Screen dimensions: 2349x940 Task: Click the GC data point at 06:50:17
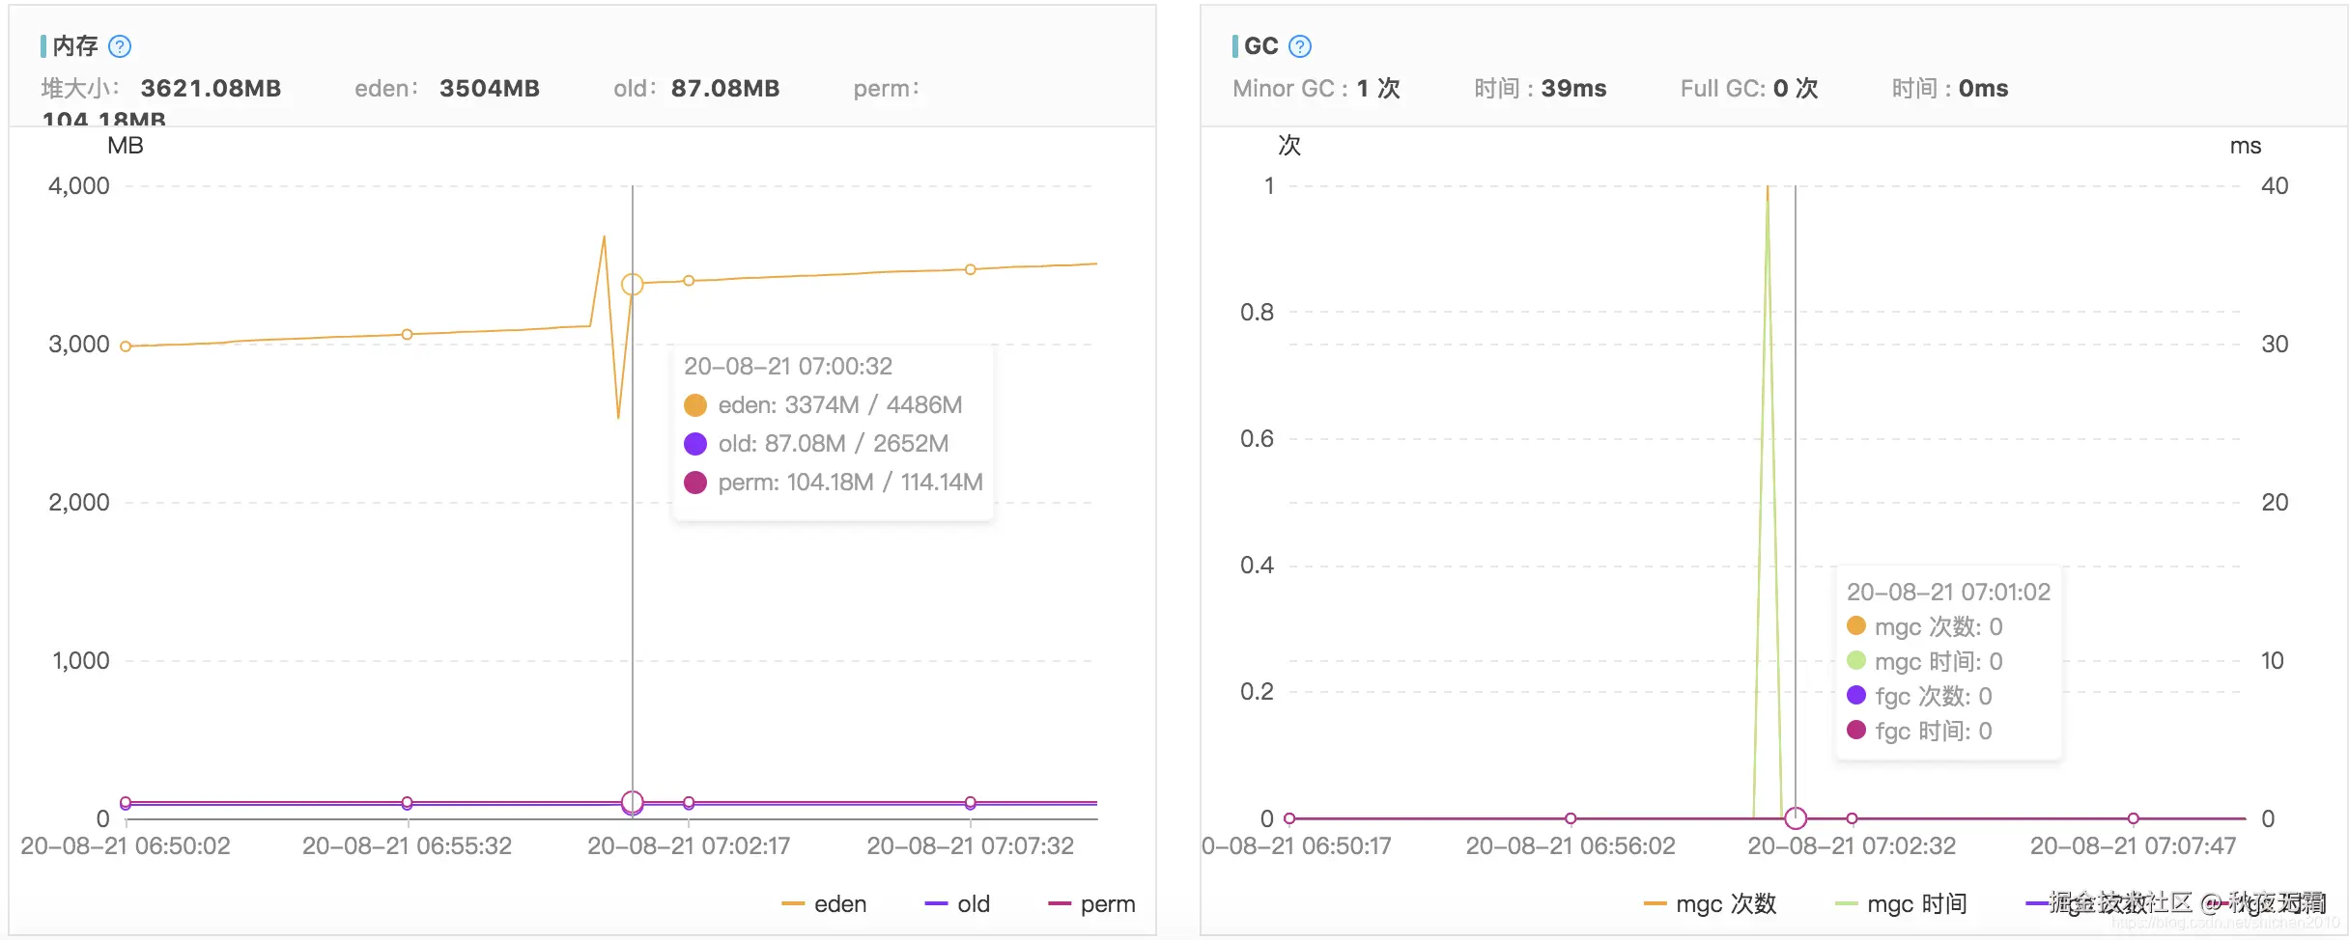[x=1289, y=818]
